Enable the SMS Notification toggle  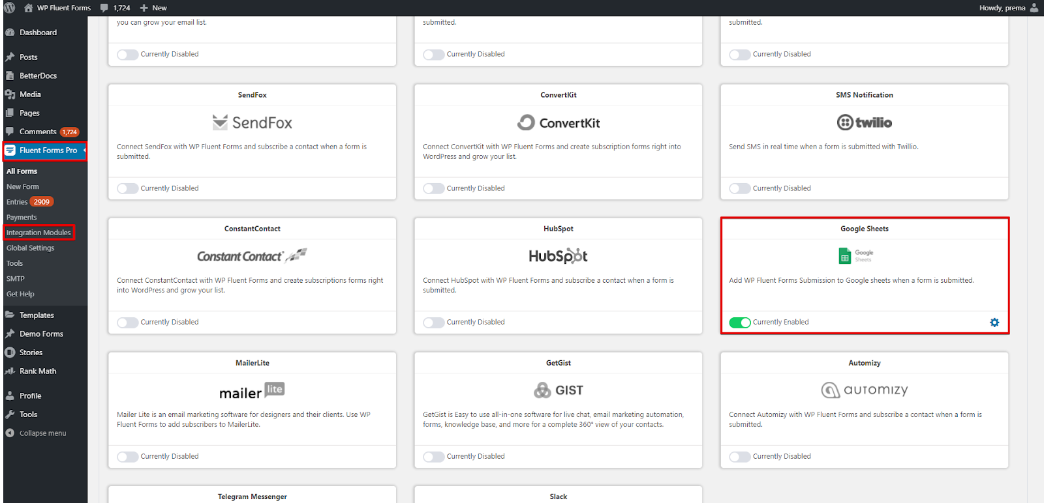coord(739,188)
